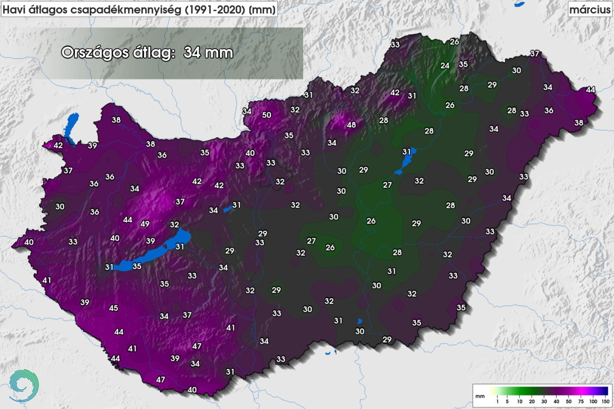Click the "március" month label
This screenshot has width=614, height=409.
click(x=589, y=9)
